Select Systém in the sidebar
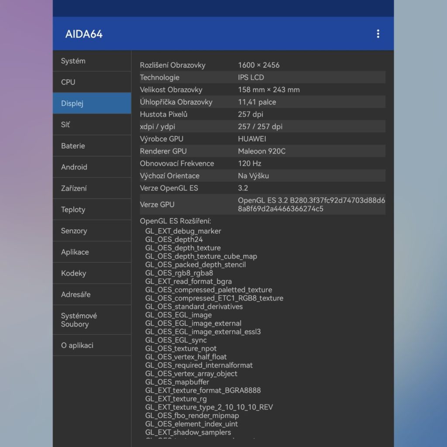This screenshot has height=447, width=447. [x=92, y=61]
